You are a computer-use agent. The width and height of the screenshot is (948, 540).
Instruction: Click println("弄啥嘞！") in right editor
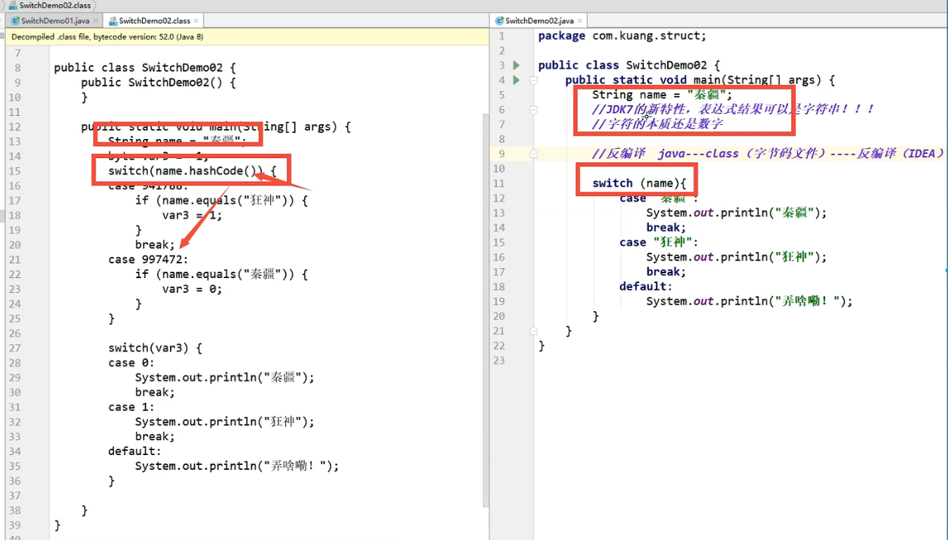point(749,301)
